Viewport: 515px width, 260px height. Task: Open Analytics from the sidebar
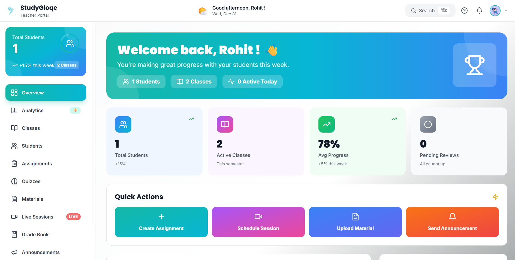coord(46,110)
